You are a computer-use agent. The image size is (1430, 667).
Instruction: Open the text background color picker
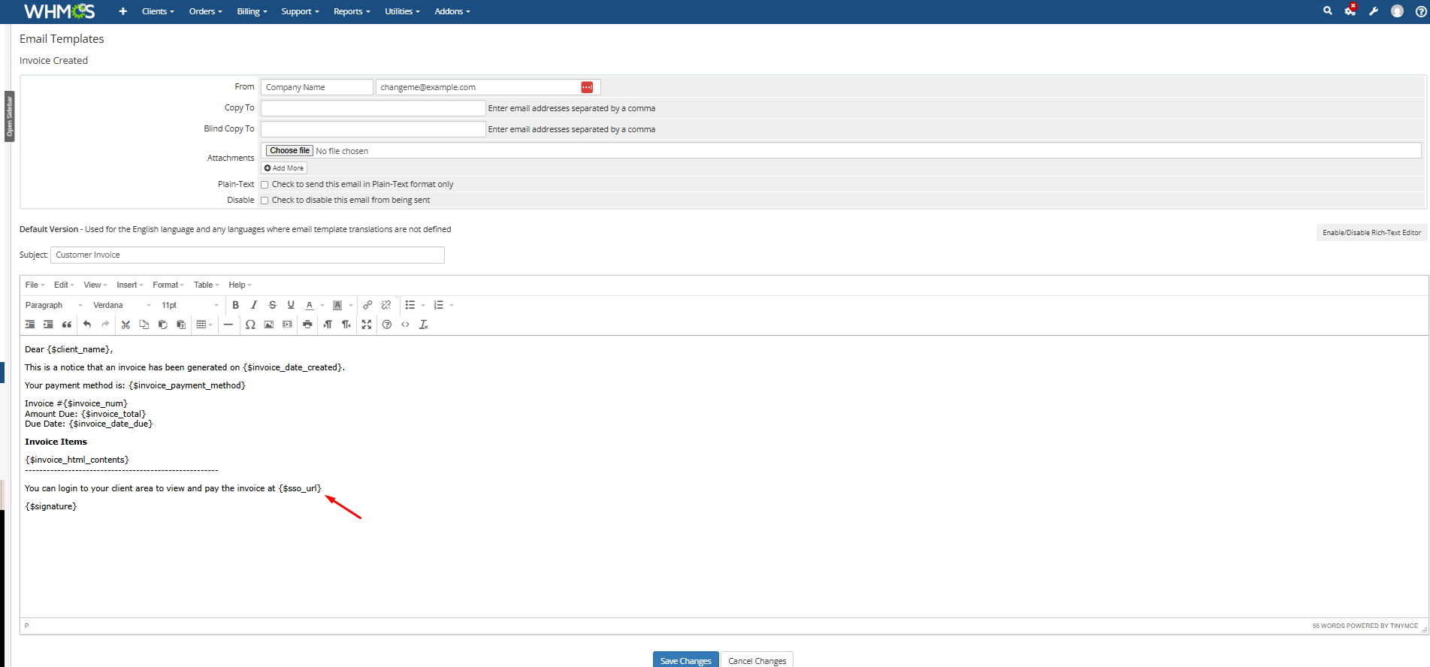point(350,305)
